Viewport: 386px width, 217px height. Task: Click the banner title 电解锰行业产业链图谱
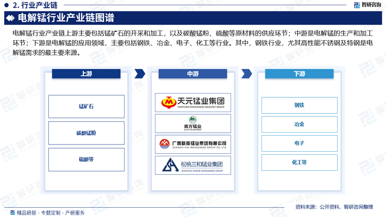[x=66, y=18]
